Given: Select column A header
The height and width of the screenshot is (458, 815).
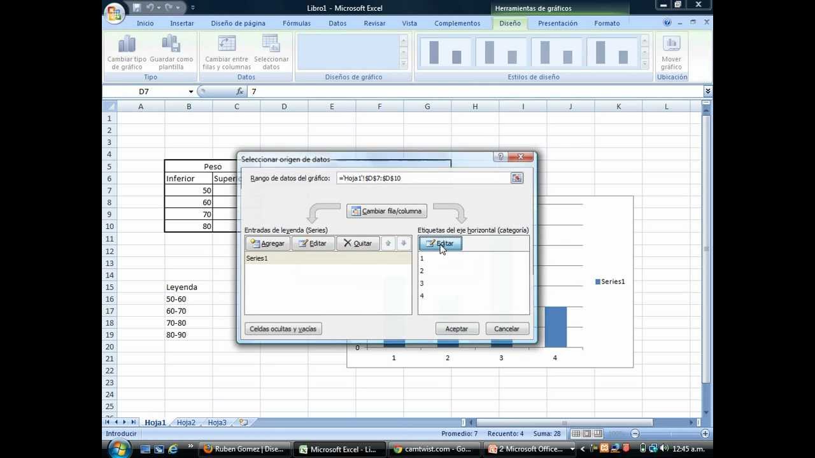Looking at the screenshot, I should 141,106.
